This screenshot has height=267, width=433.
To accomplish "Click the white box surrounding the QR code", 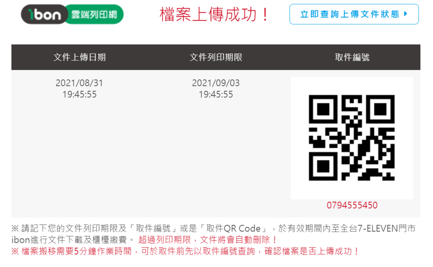I will (352, 138).
